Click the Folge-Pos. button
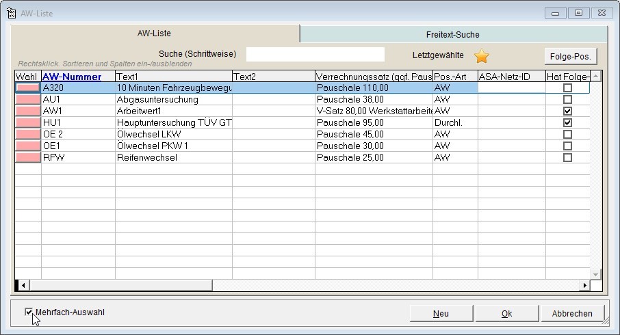The height and width of the screenshot is (335, 620). [570, 57]
